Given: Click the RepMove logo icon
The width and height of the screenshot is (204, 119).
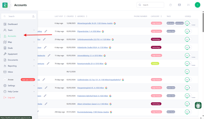Looking at the screenshot, I should (x=5, y=5).
